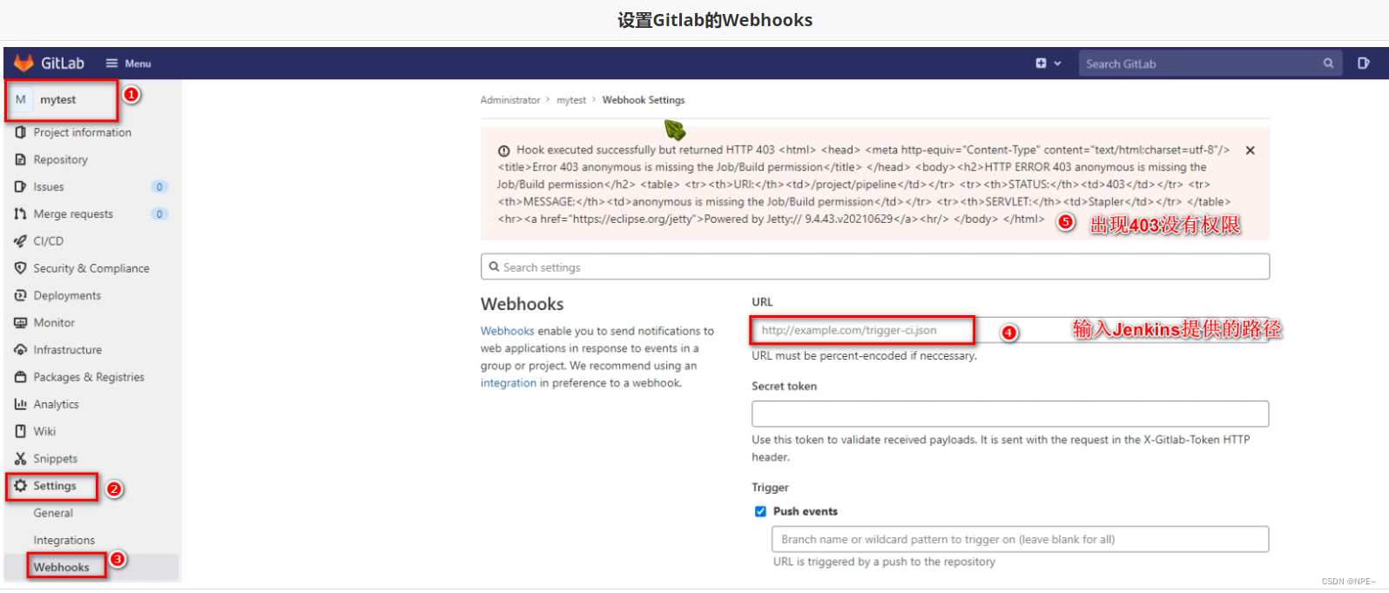Click the Snippets scissors icon
1389x593 pixels.
pos(21,458)
